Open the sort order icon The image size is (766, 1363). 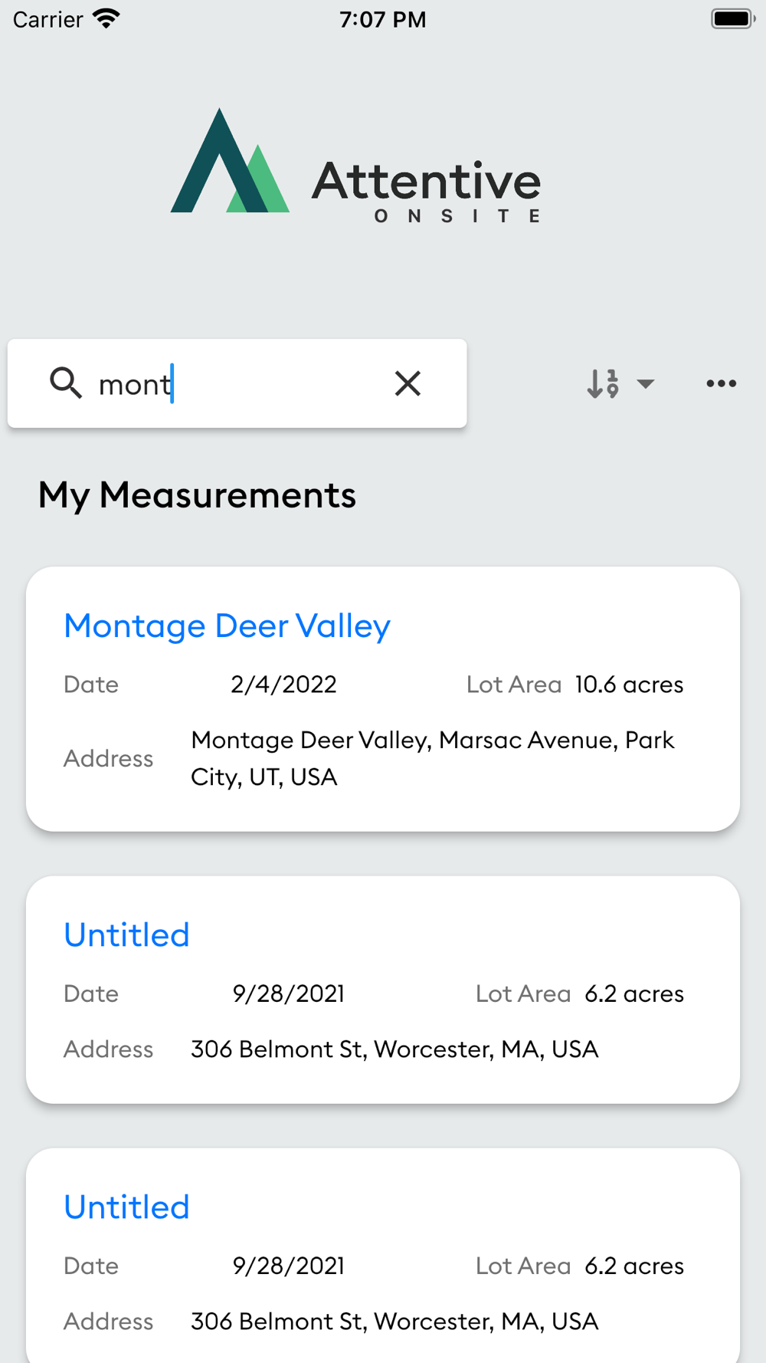(603, 383)
